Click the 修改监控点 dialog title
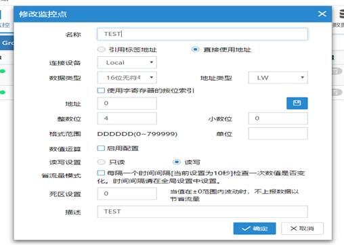344x245 pixels. coord(43,14)
